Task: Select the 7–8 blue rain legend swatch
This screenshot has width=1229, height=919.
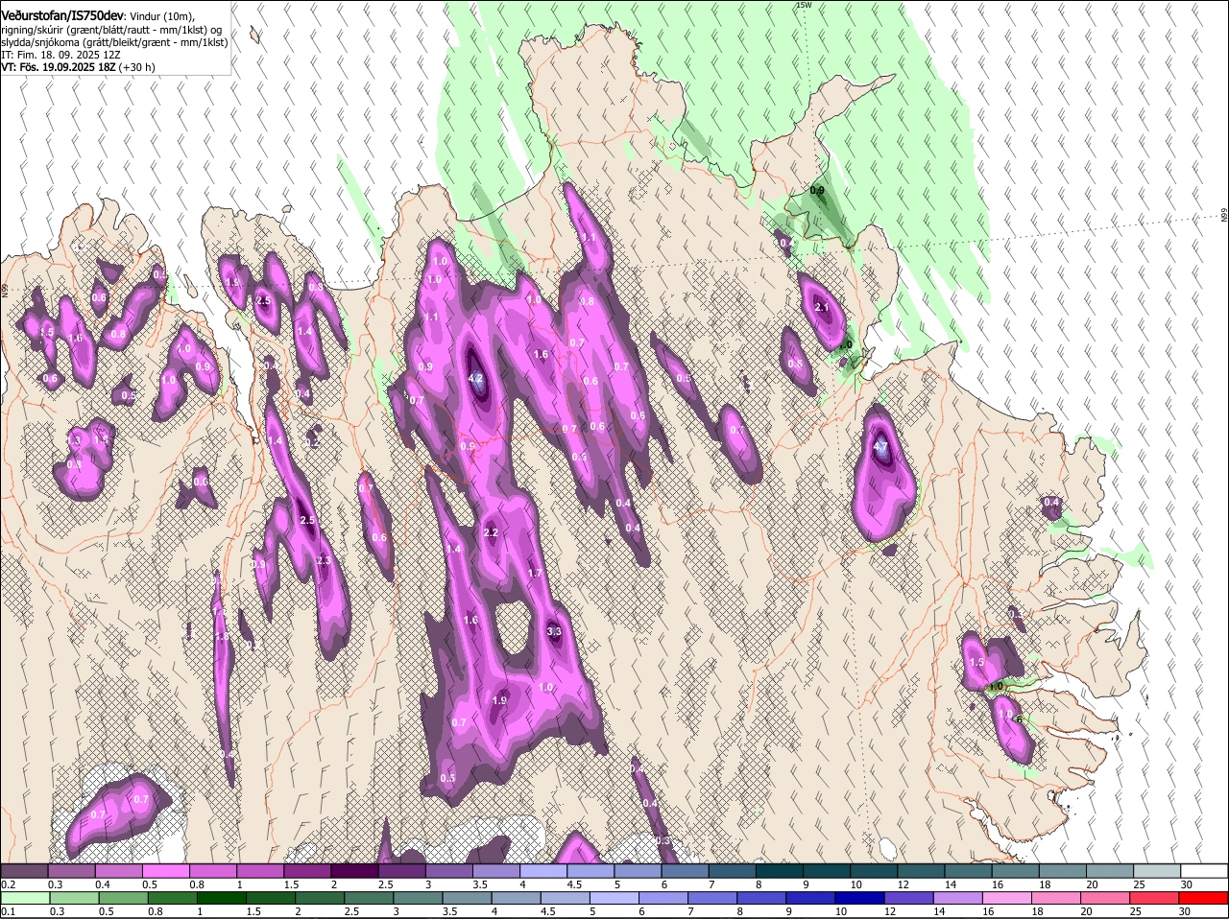Action: (x=712, y=899)
